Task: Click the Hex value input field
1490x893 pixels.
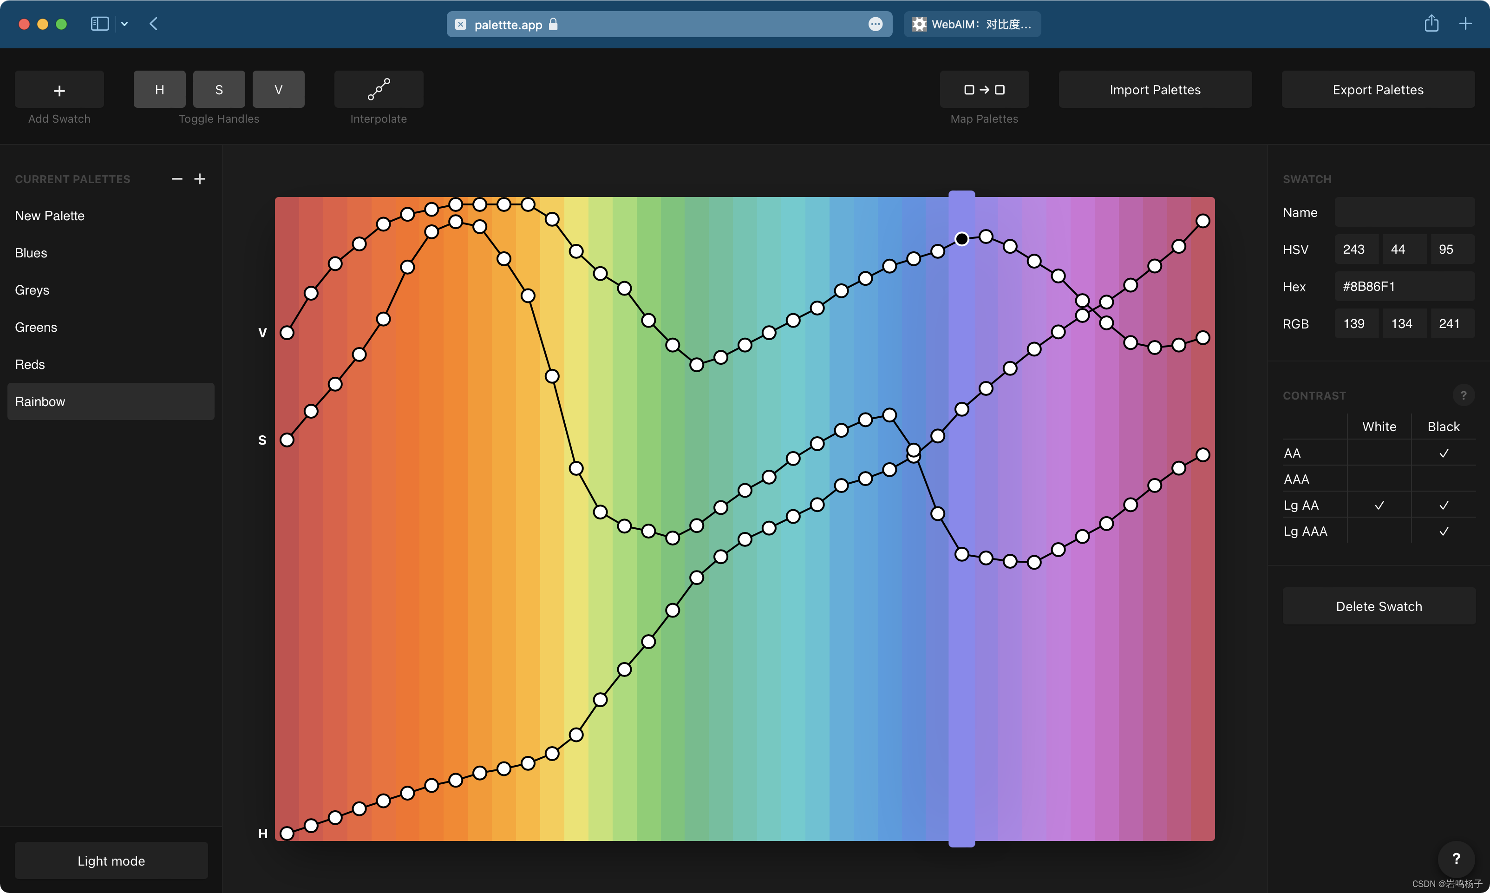Action: click(x=1404, y=286)
